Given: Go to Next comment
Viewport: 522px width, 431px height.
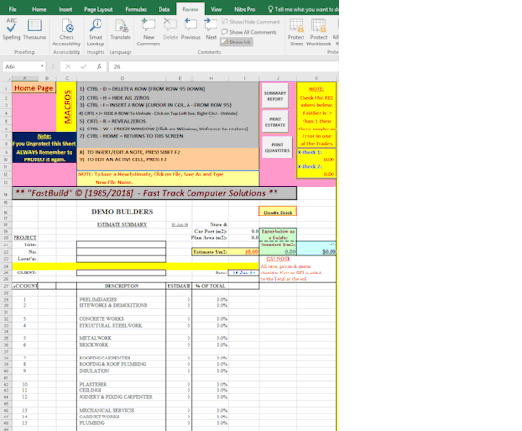Looking at the screenshot, I should coord(211,29).
